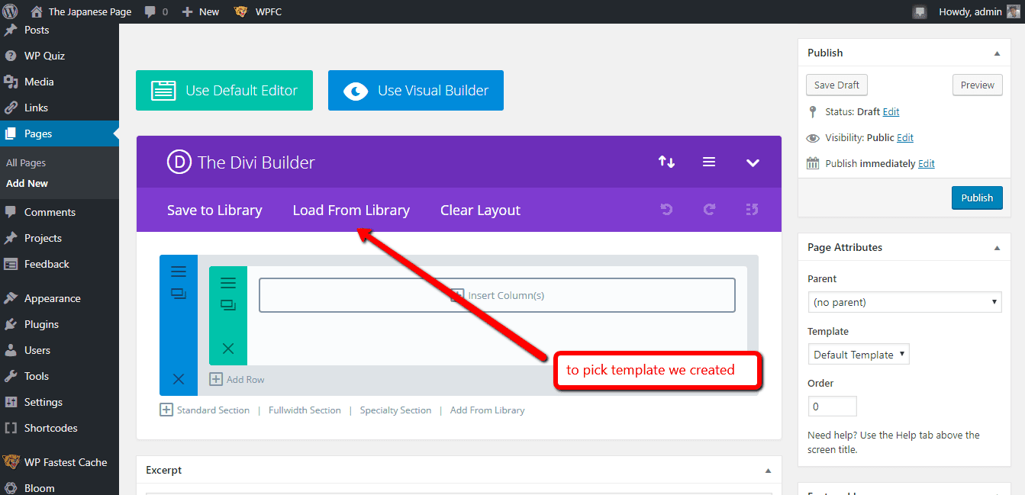Click the Divi undo icon
Screen dimensions: 1025x495
[667, 209]
